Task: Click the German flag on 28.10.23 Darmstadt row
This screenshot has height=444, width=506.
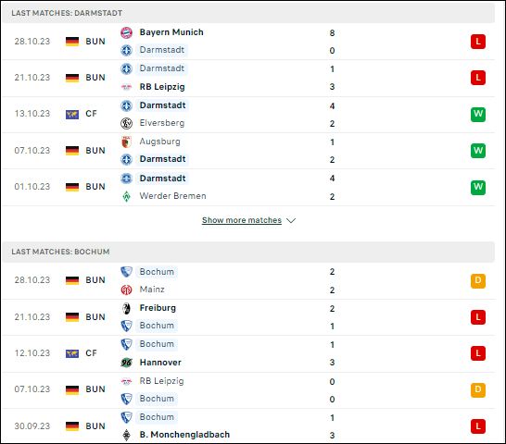Action: tap(72, 42)
